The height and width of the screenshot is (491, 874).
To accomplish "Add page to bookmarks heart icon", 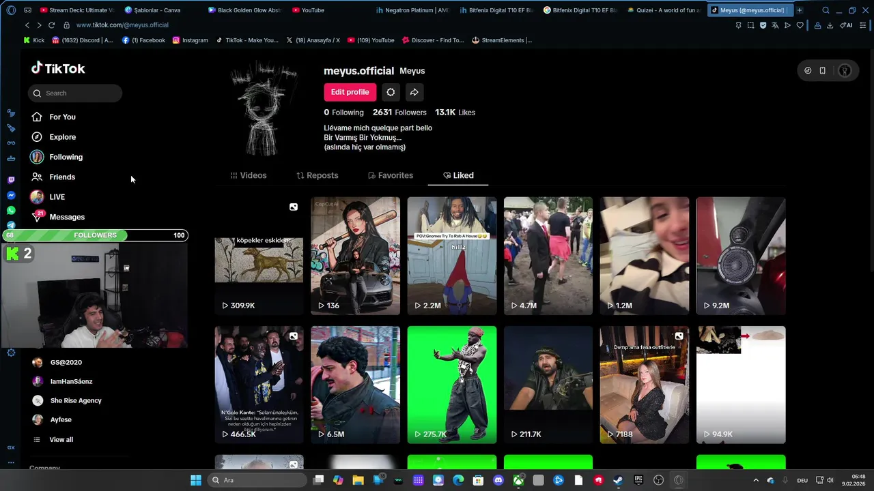I will tap(800, 25).
